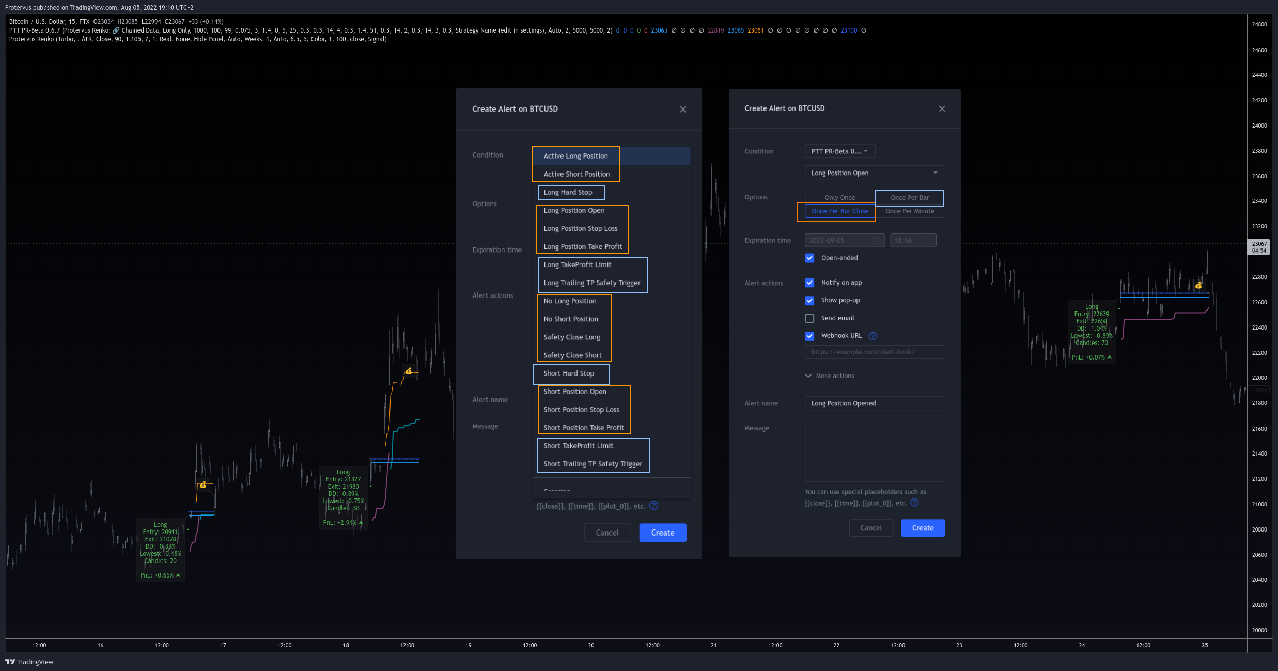This screenshot has height=671, width=1278.
Task: Pick Short Hard Stop entry
Action: coord(612,373)
